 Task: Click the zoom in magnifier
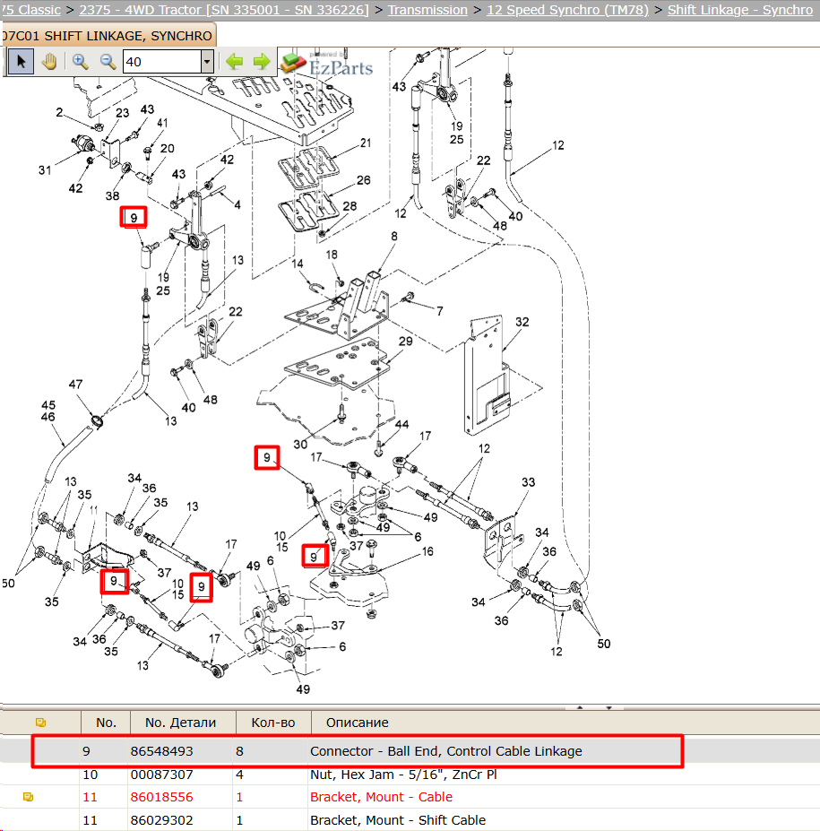point(80,62)
